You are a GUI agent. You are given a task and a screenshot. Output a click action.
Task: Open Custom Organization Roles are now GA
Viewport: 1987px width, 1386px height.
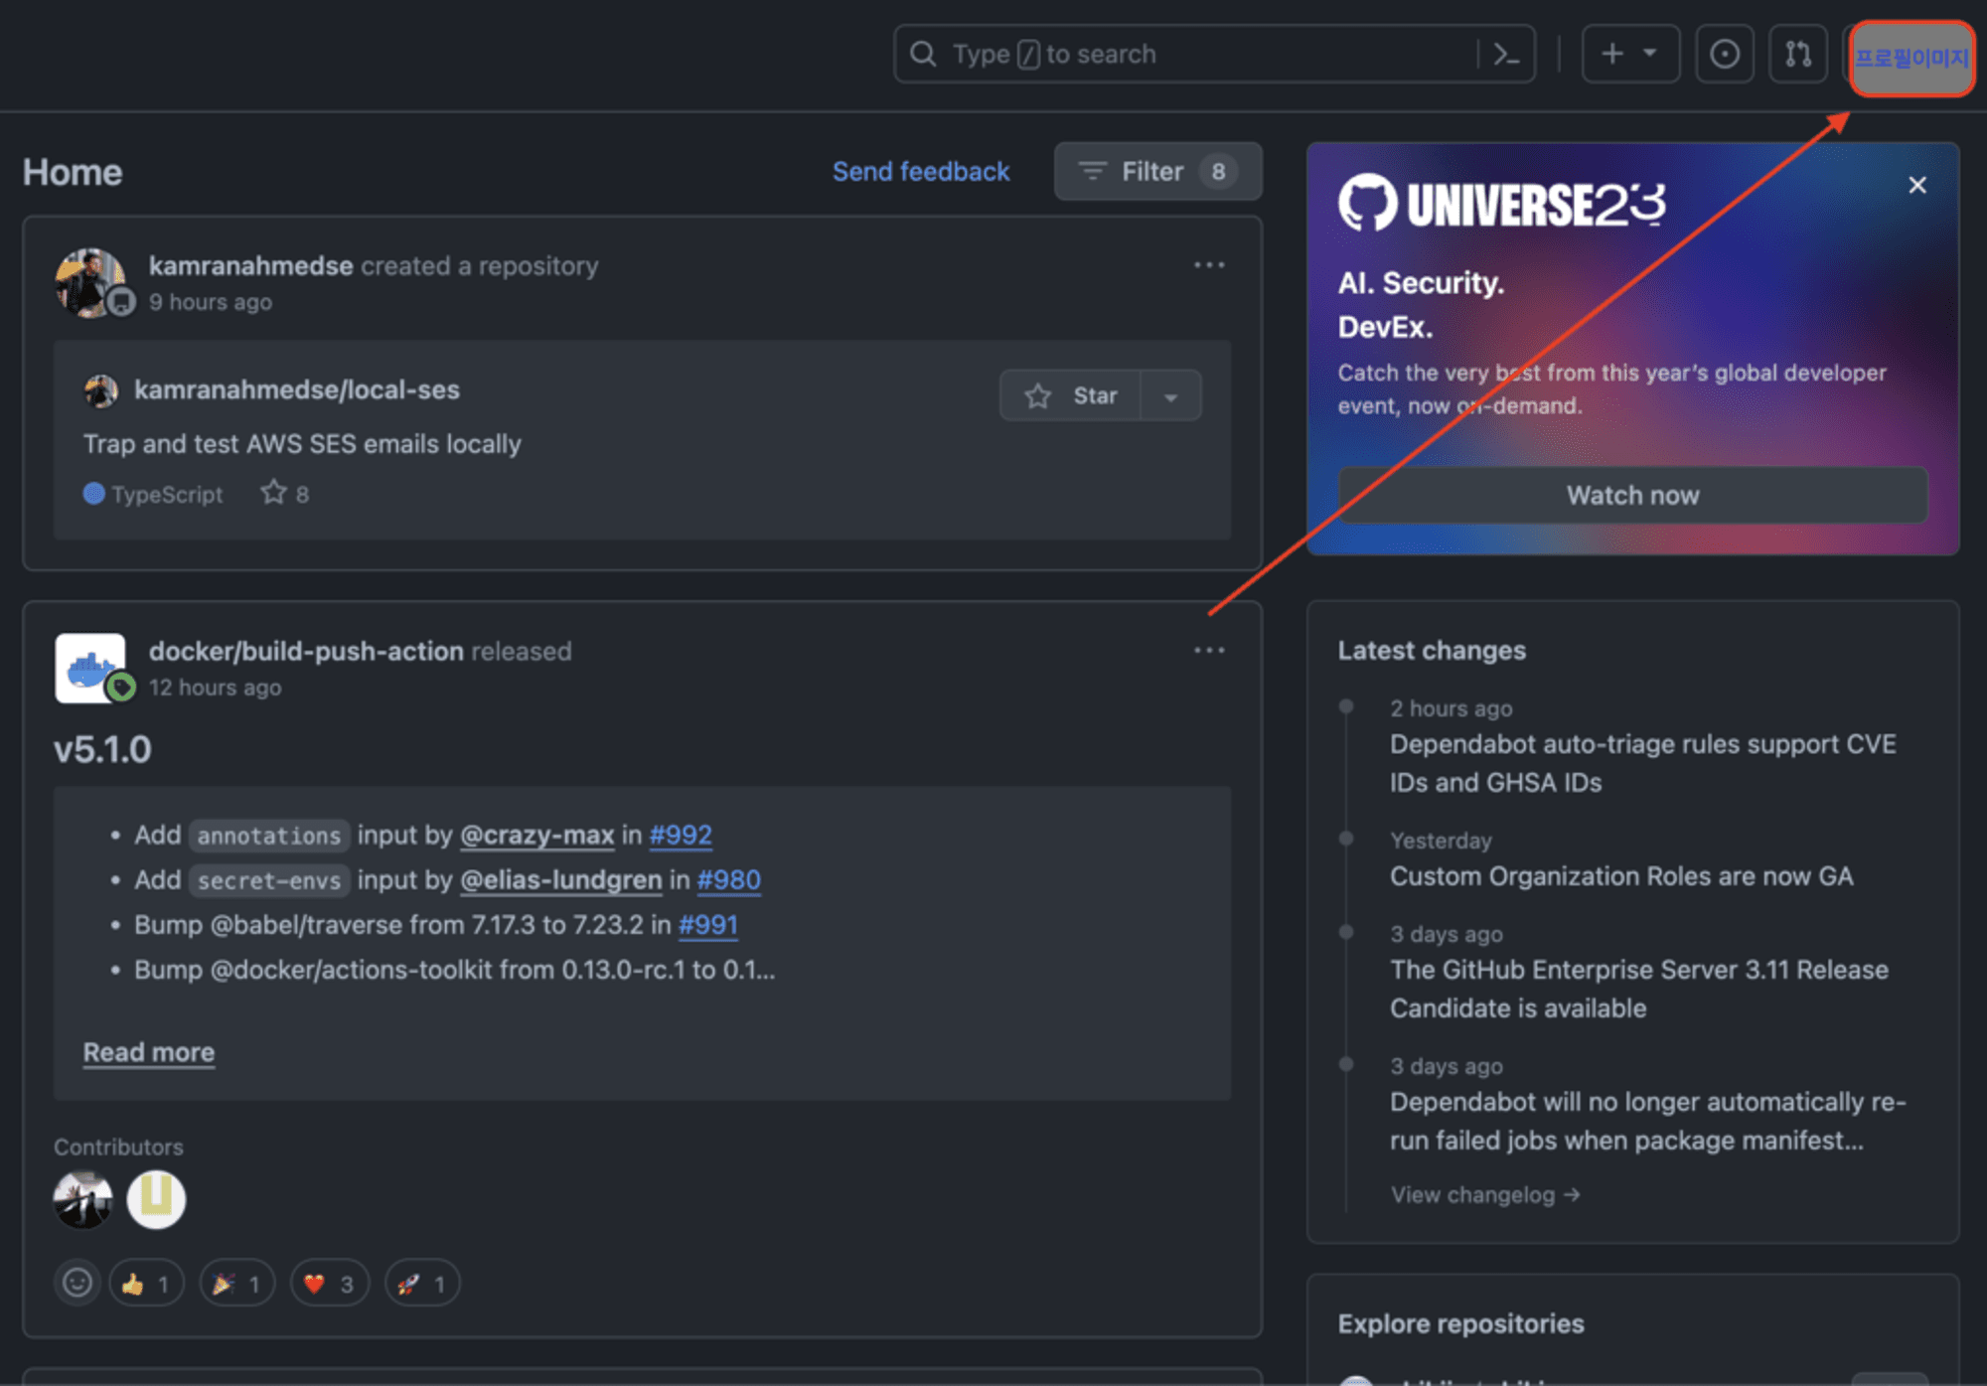(1621, 876)
